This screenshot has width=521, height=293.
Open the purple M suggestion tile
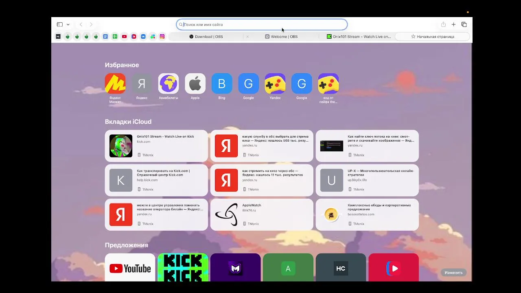click(235, 267)
